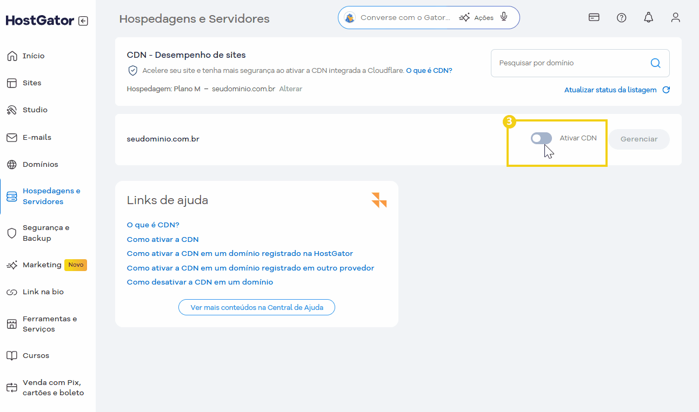The height and width of the screenshot is (412, 699).
Task: Go to Início in the sidebar
Action: [x=34, y=56]
